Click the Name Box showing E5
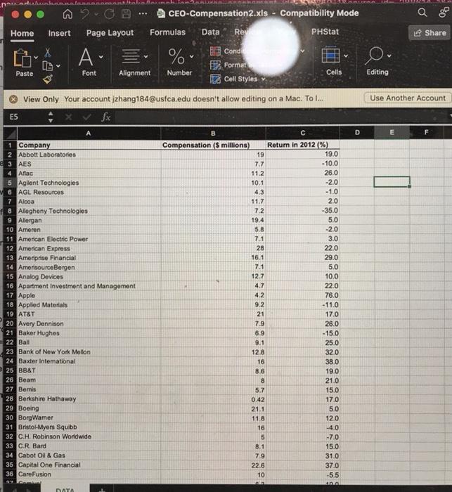This screenshot has height=492, width=452. (25, 117)
